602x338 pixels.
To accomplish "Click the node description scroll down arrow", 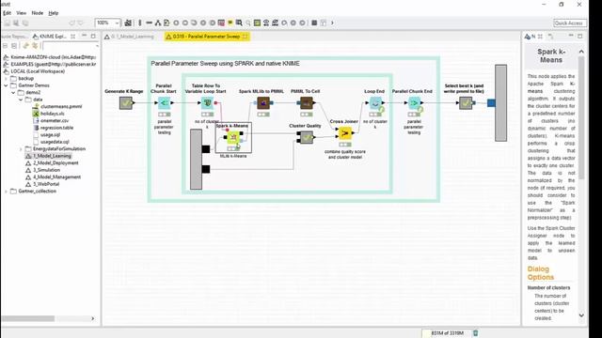I will [581, 315].
